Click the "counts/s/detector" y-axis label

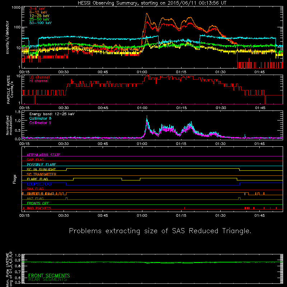pos(8,37)
